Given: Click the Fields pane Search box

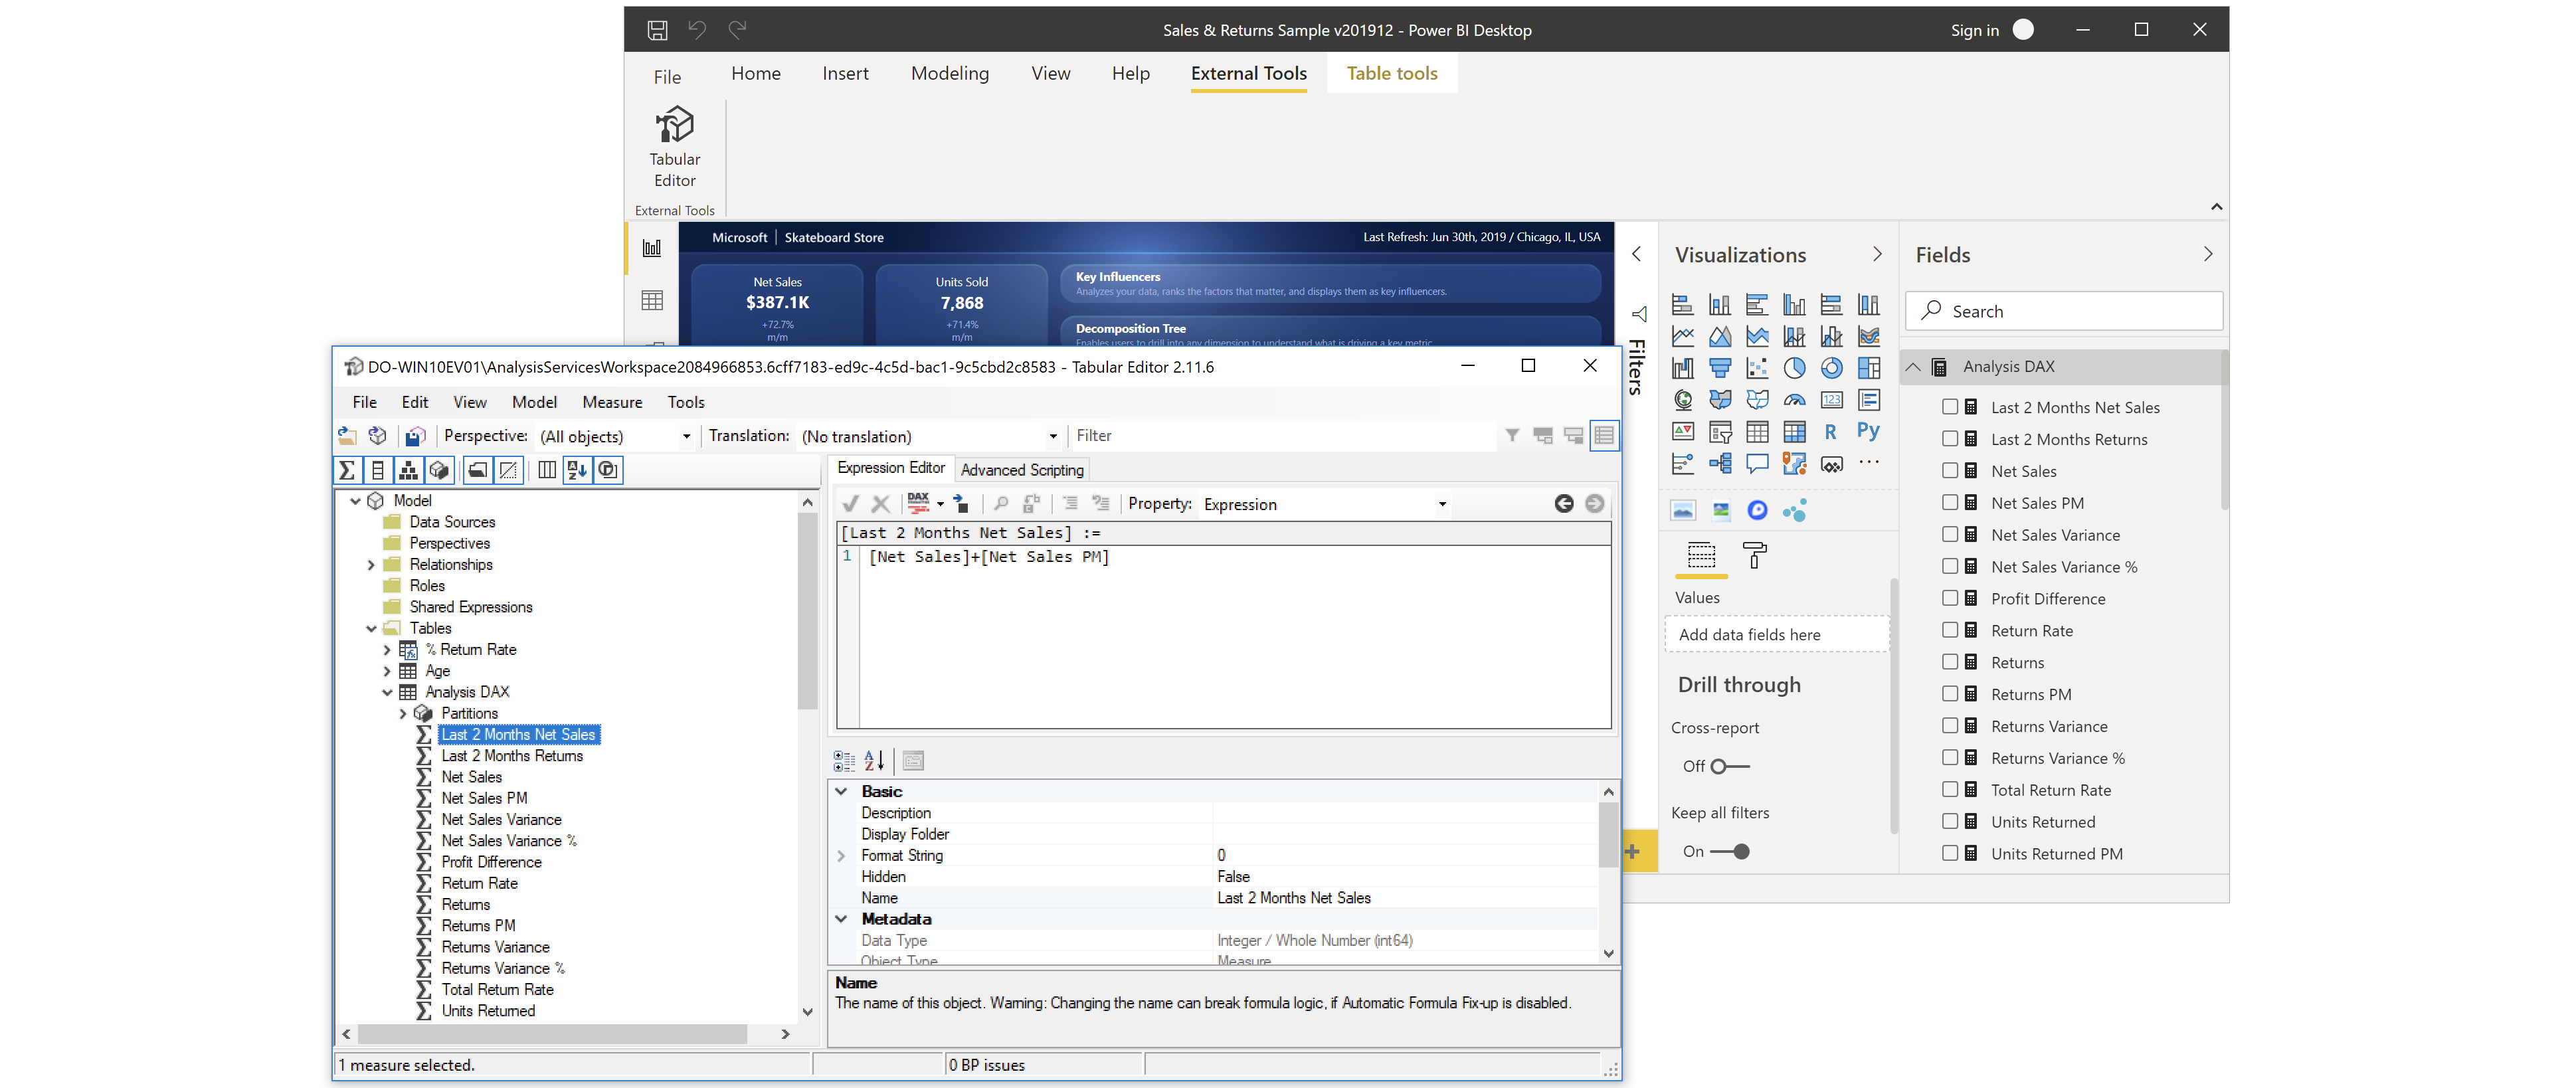Looking at the screenshot, I should pos(2064,311).
